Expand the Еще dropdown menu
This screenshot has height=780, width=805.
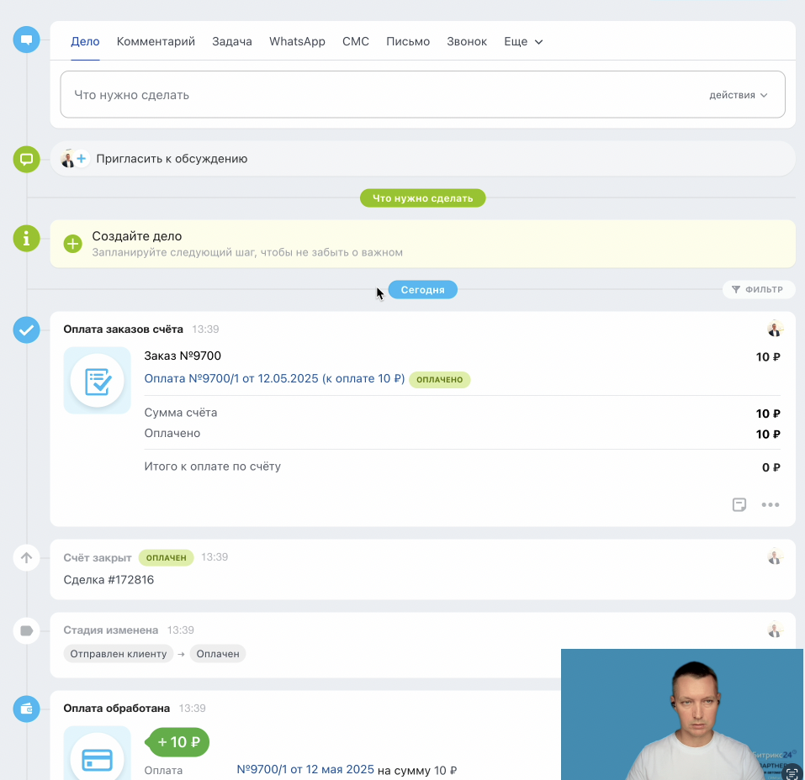coord(523,41)
